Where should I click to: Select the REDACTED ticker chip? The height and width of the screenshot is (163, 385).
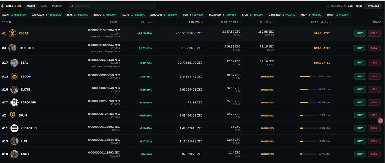point(223,15)
